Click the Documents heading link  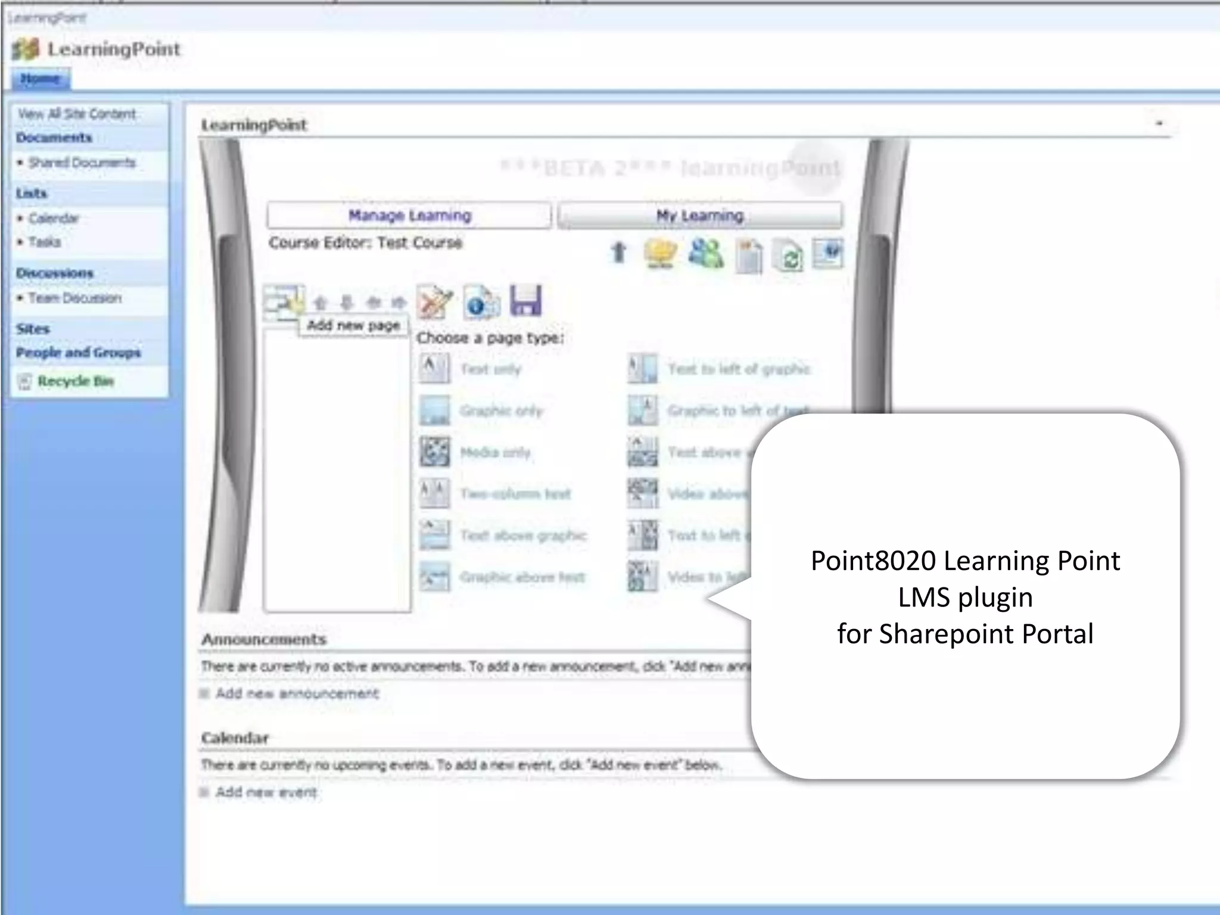(x=54, y=138)
